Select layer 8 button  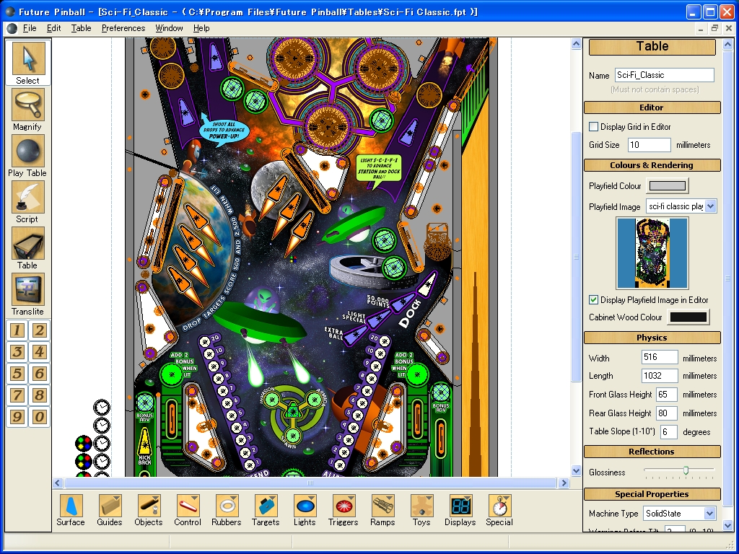39,395
